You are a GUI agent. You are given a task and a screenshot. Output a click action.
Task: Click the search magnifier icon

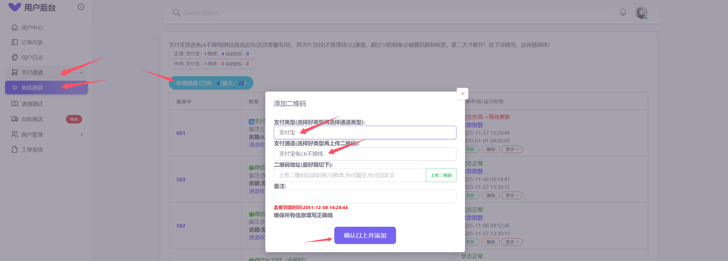coord(176,13)
